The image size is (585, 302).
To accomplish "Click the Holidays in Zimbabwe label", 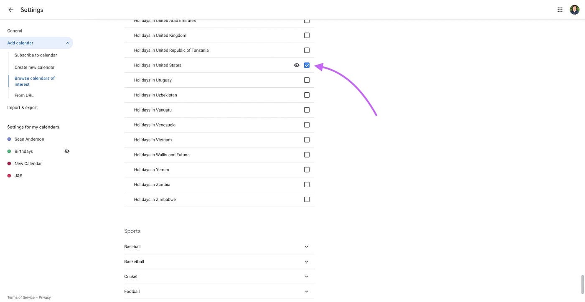I will 155,199.
